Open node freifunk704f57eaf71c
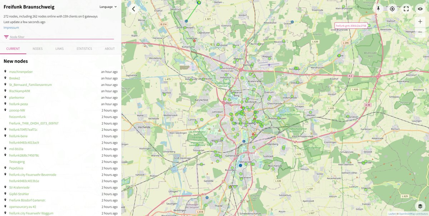This screenshot has height=216, width=429. click(x=23, y=129)
